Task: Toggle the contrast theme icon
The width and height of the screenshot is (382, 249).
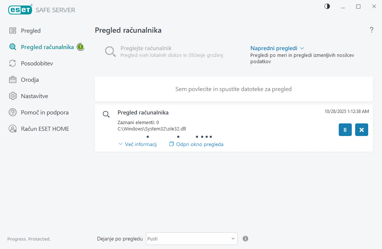Action: (x=327, y=6)
